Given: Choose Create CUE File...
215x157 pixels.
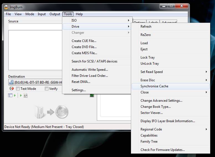Looking at the screenshot, I should pyautogui.click(x=97, y=41).
